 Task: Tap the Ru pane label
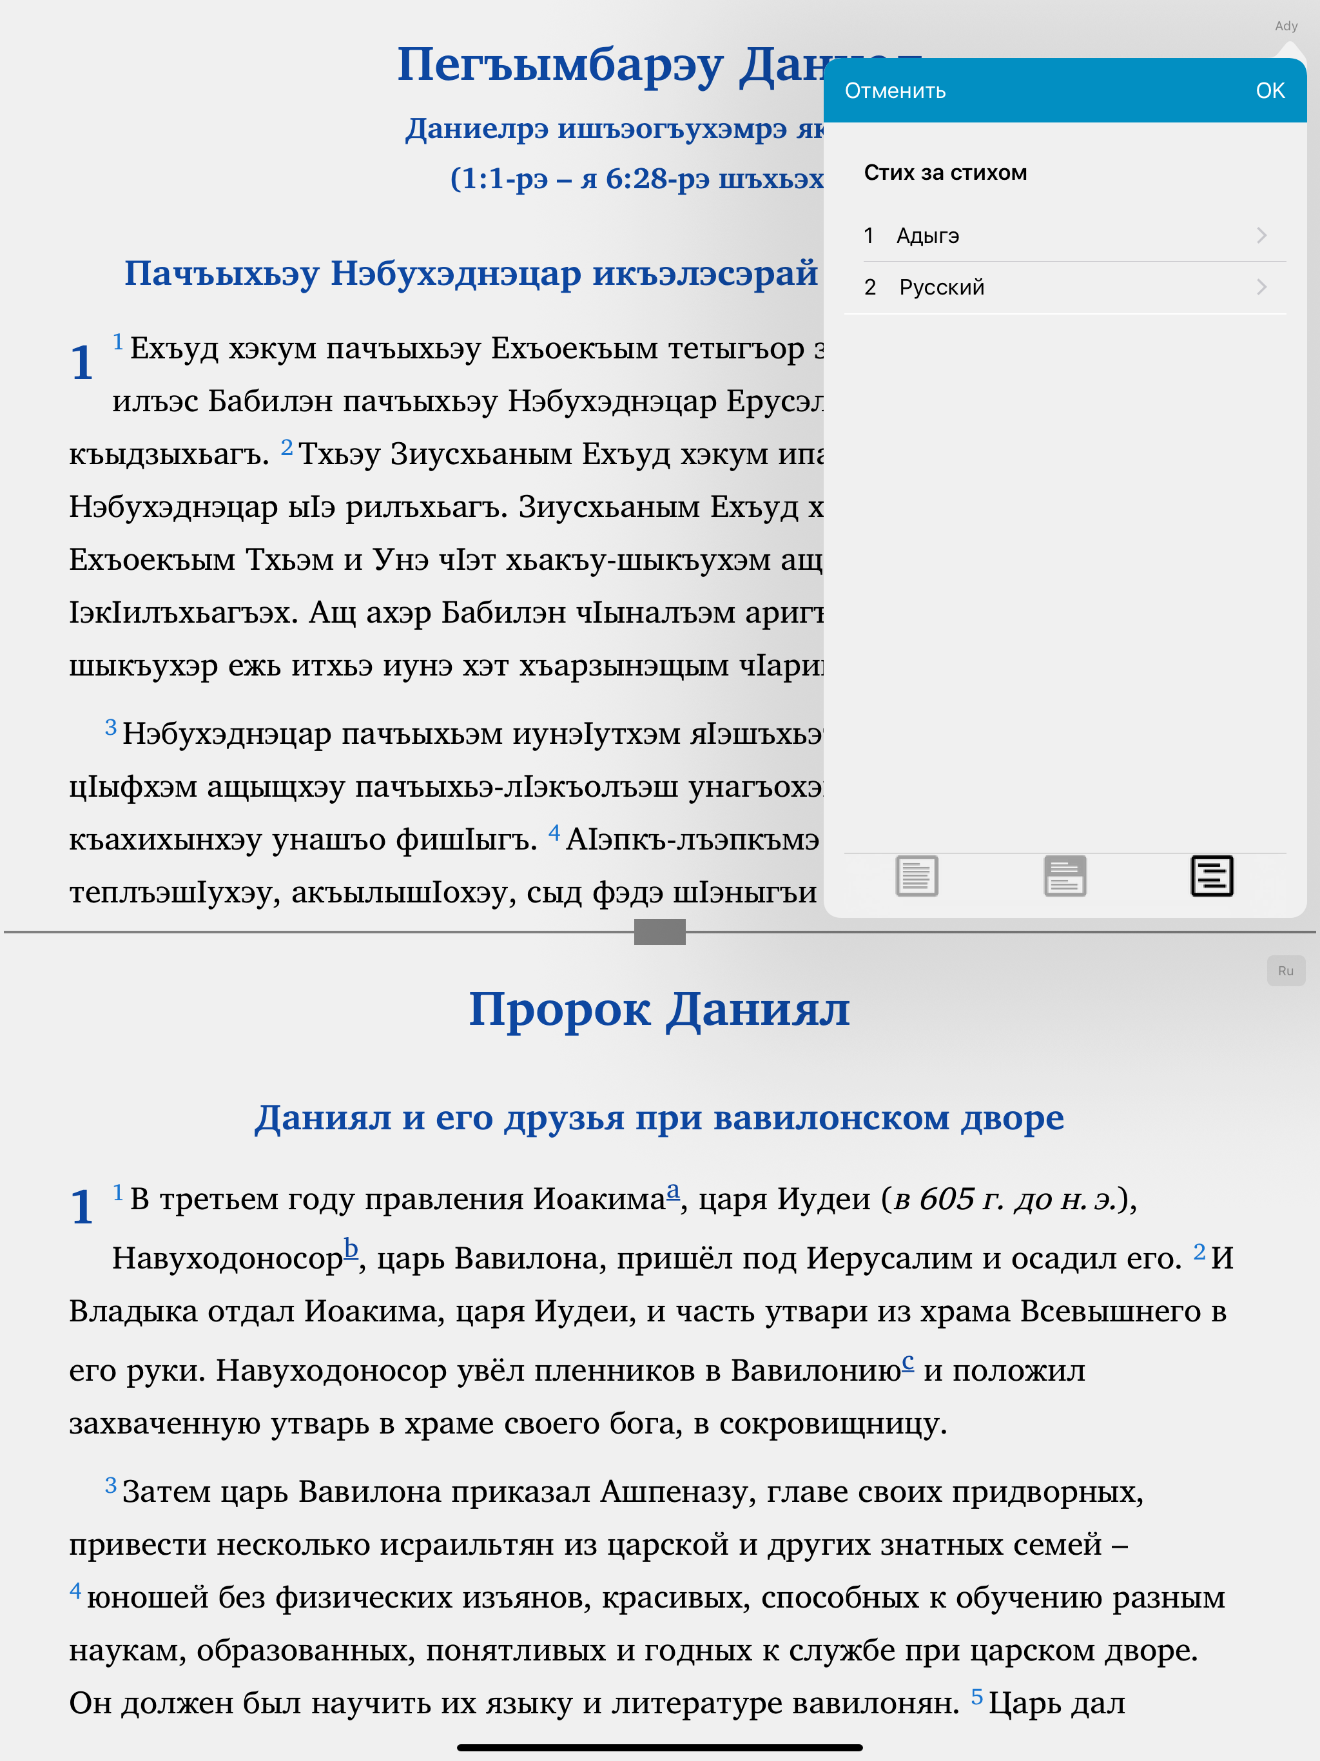click(x=1286, y=971)
